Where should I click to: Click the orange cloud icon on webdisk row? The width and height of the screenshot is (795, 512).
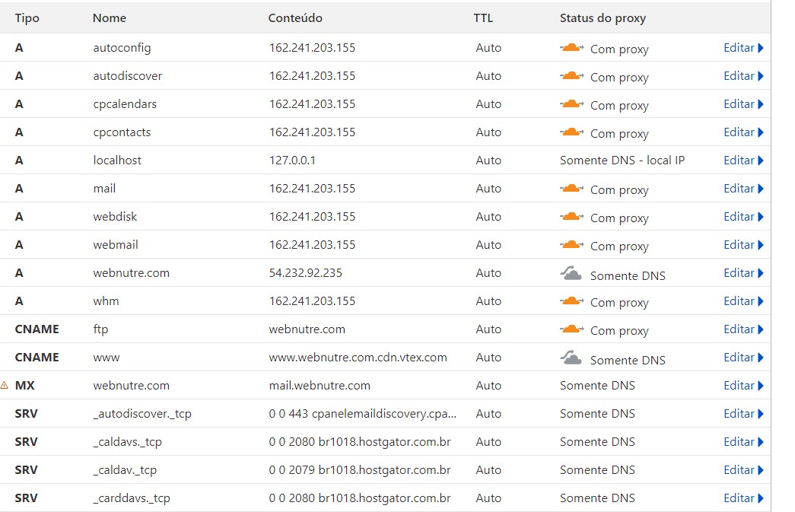[x=571, y=217]
